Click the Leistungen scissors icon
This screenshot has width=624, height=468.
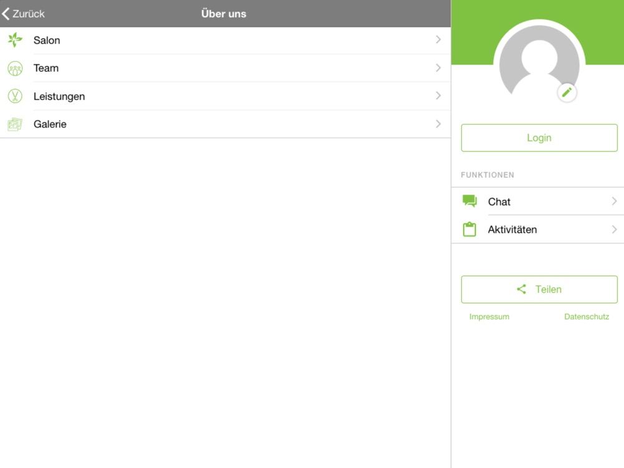tap(15, 96)
